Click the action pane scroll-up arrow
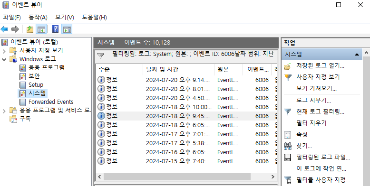Screen dimensions: 370x186 pos(367,53)
